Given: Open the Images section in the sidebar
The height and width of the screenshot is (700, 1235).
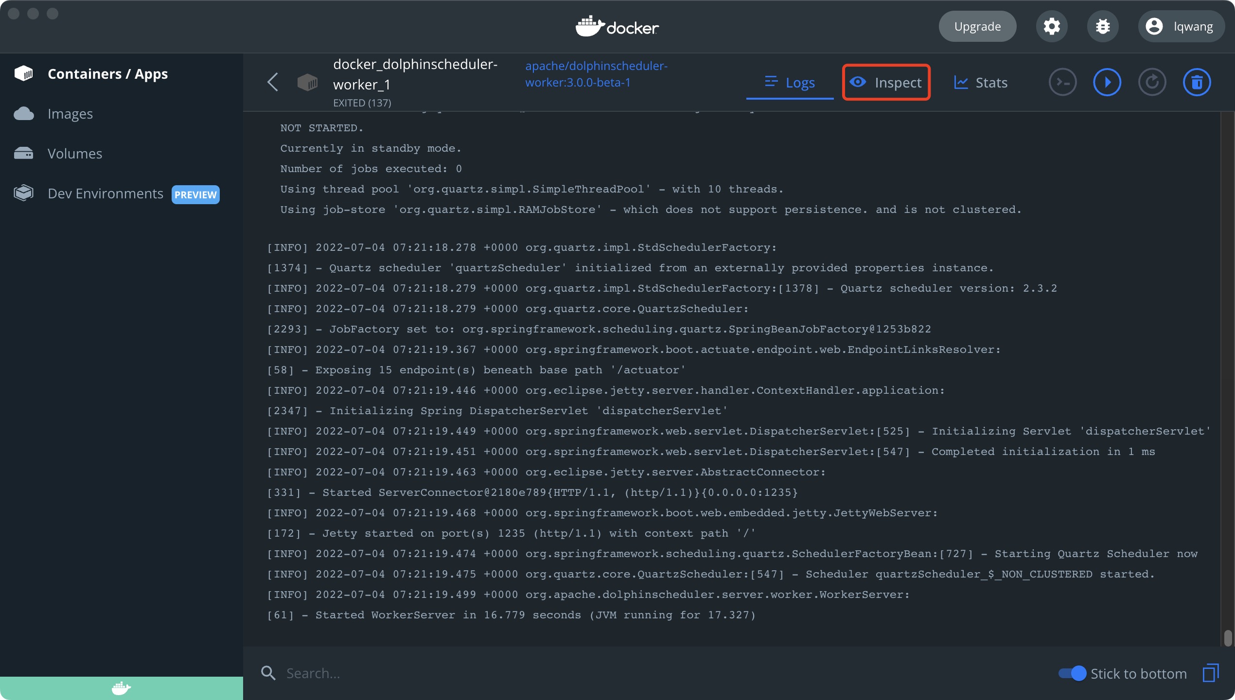Looking at the screenshot, I should 70,114.
